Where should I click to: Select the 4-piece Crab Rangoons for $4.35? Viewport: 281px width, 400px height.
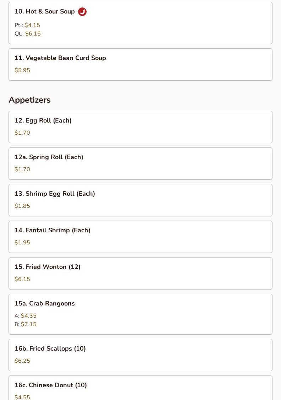(x=26, y=315)
